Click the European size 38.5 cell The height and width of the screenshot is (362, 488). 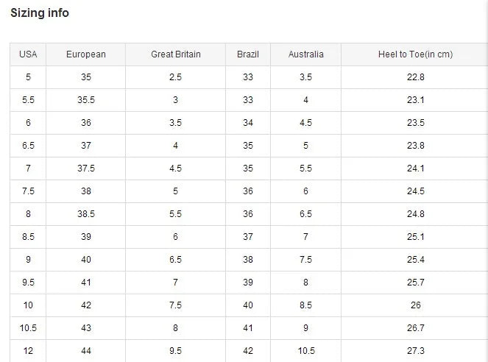86,214
